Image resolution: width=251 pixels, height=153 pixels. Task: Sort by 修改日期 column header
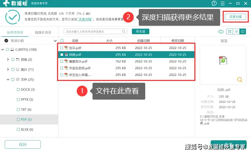pos(177,40)
